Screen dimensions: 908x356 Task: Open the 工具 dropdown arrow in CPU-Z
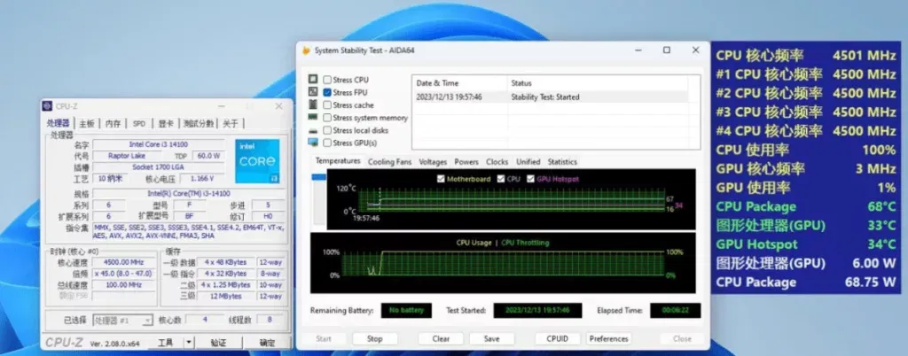(x=189, y=343)
